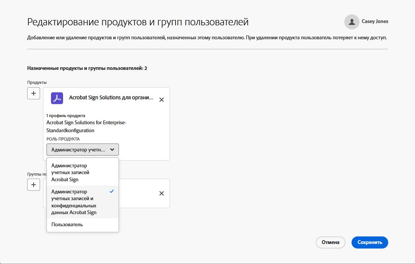Click the "РОЛЬ ПРОДУКТА" field label
Image resolution: width=415 pixels, height=264 pixels.
pyautogui.click(x=63, y=139)
